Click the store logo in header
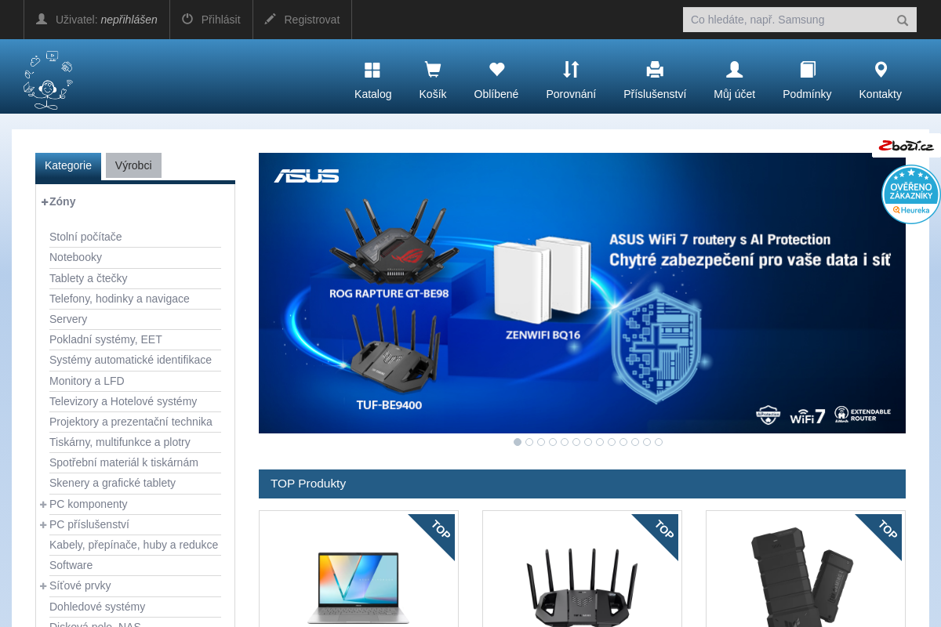Viewport: 941px width, 627px height. point(48,80)
